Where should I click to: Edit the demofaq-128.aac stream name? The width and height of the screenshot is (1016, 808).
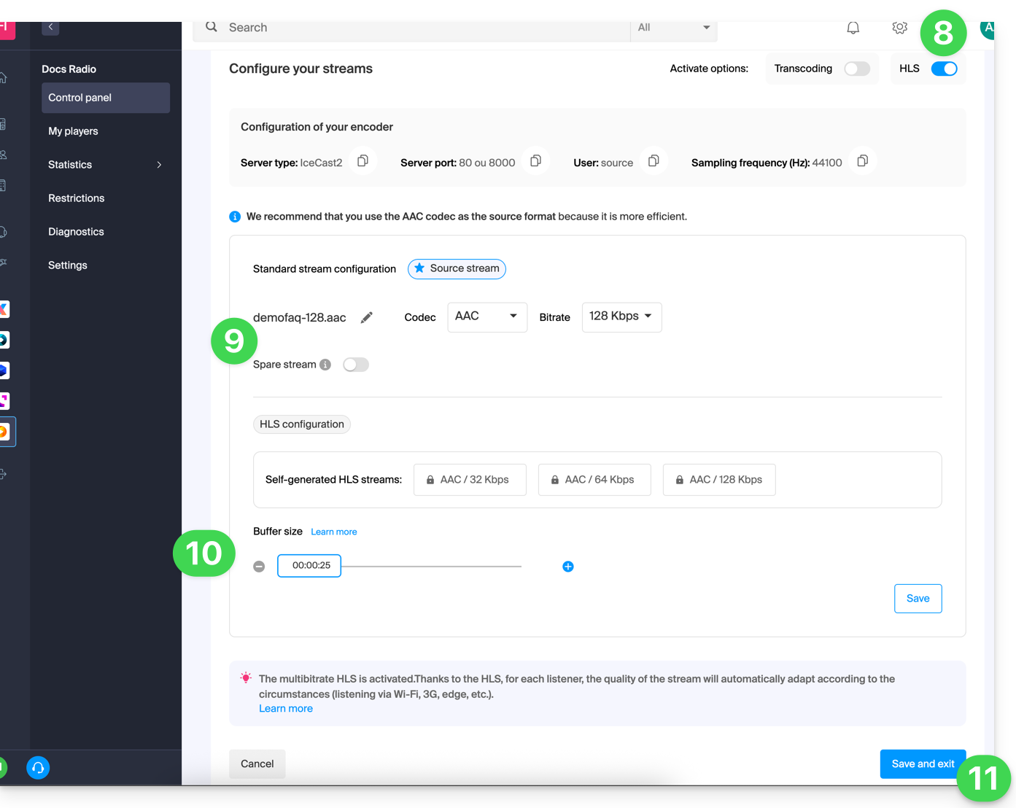point(367,317)
